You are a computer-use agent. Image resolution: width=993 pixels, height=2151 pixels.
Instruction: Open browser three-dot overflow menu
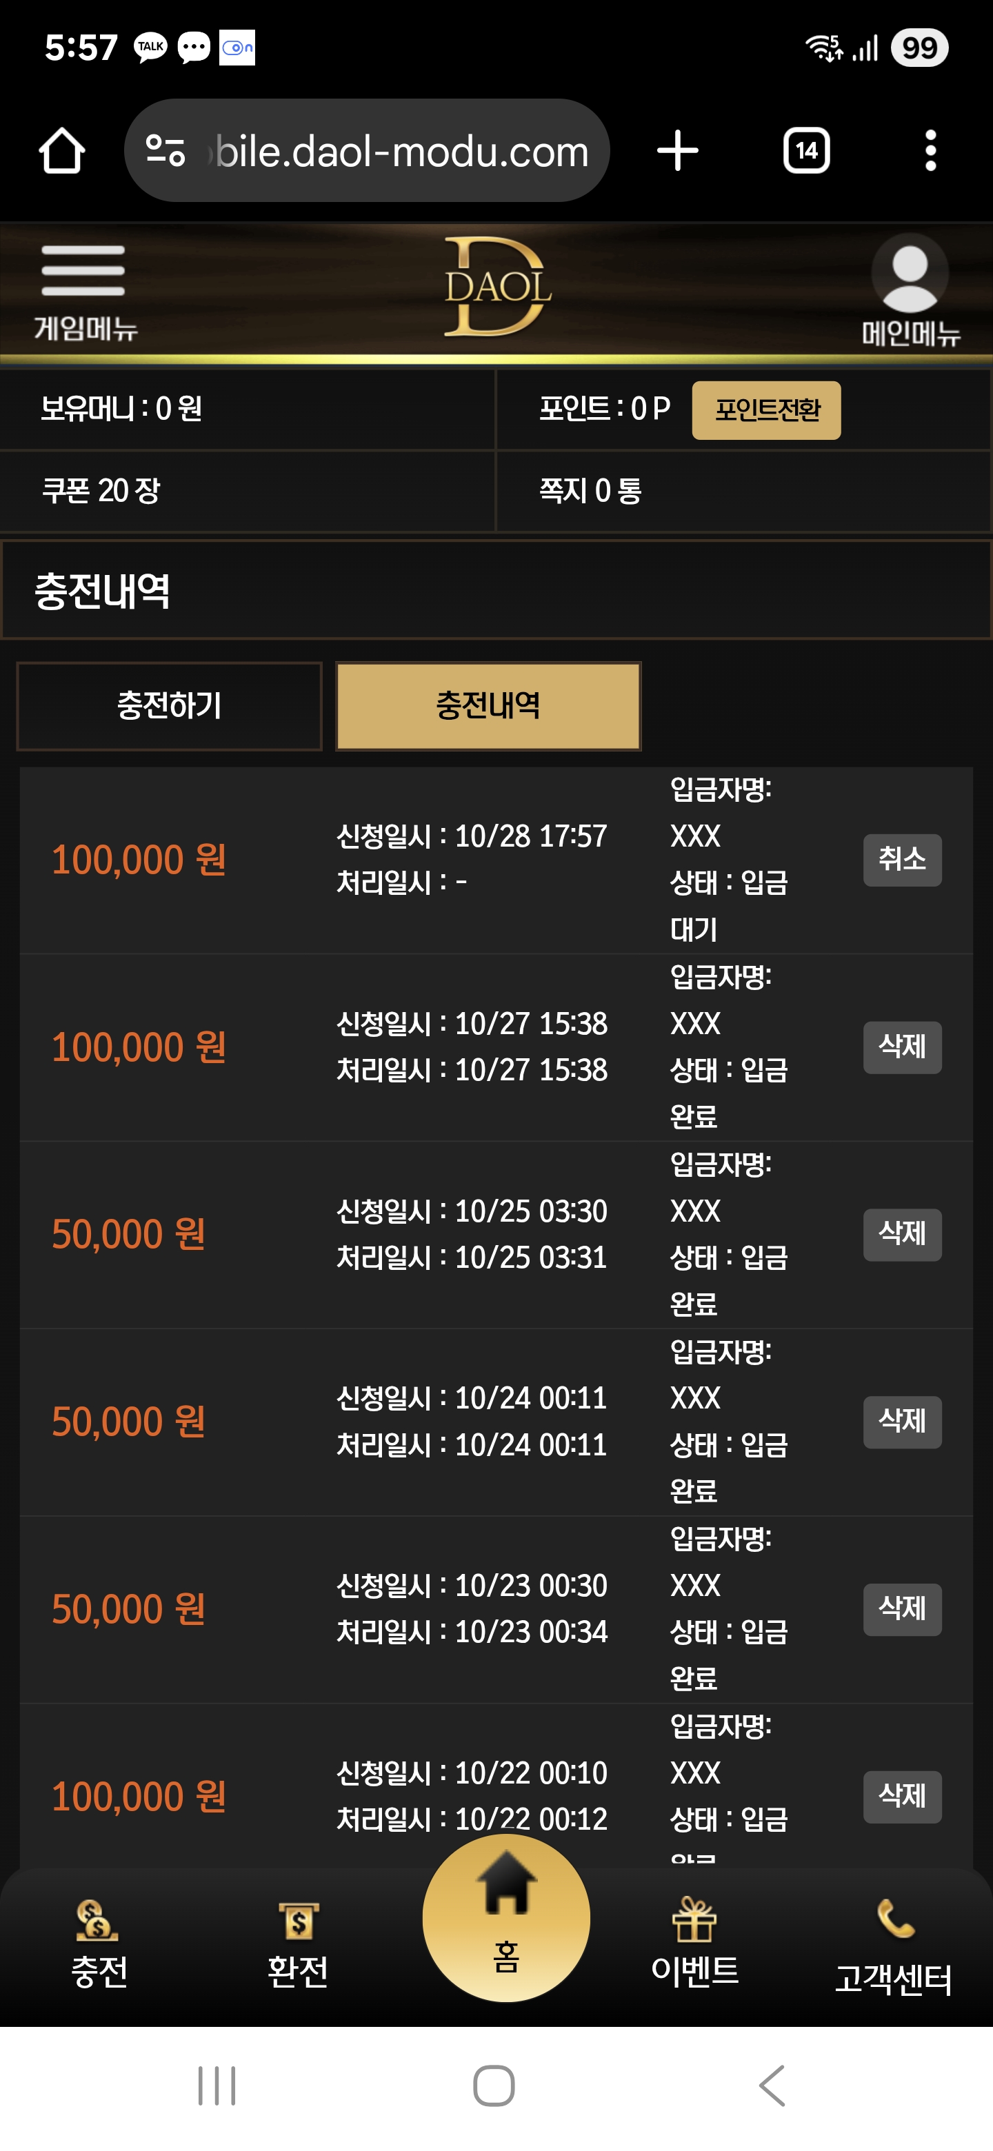click(x=930, y=151)
